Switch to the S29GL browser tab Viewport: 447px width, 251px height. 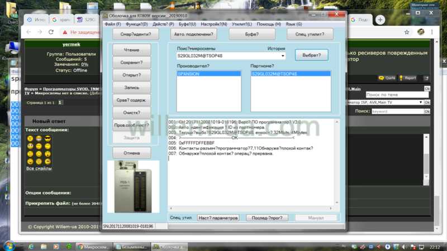87,20
